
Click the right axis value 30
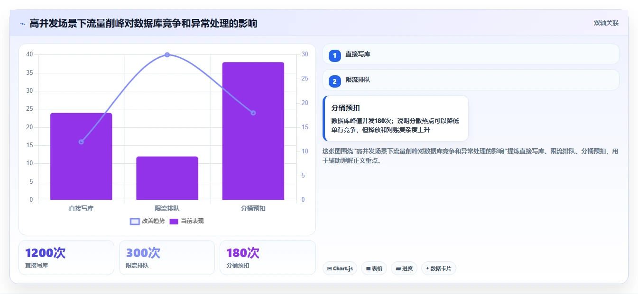tap(305, 54)
